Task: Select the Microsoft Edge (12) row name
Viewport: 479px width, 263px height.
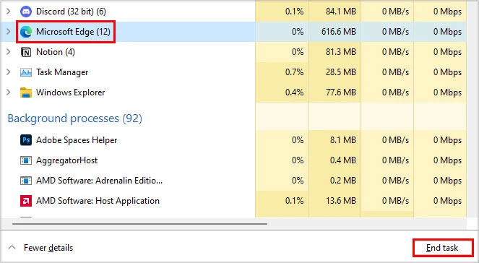Action: [73, 32]
